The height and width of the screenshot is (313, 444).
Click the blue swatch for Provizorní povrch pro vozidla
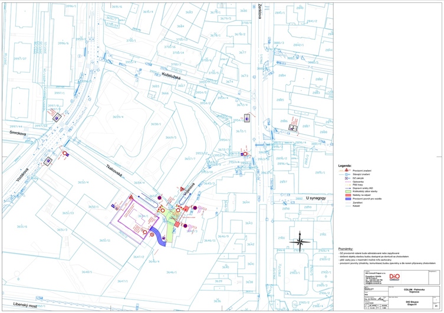tap(348, 199)
